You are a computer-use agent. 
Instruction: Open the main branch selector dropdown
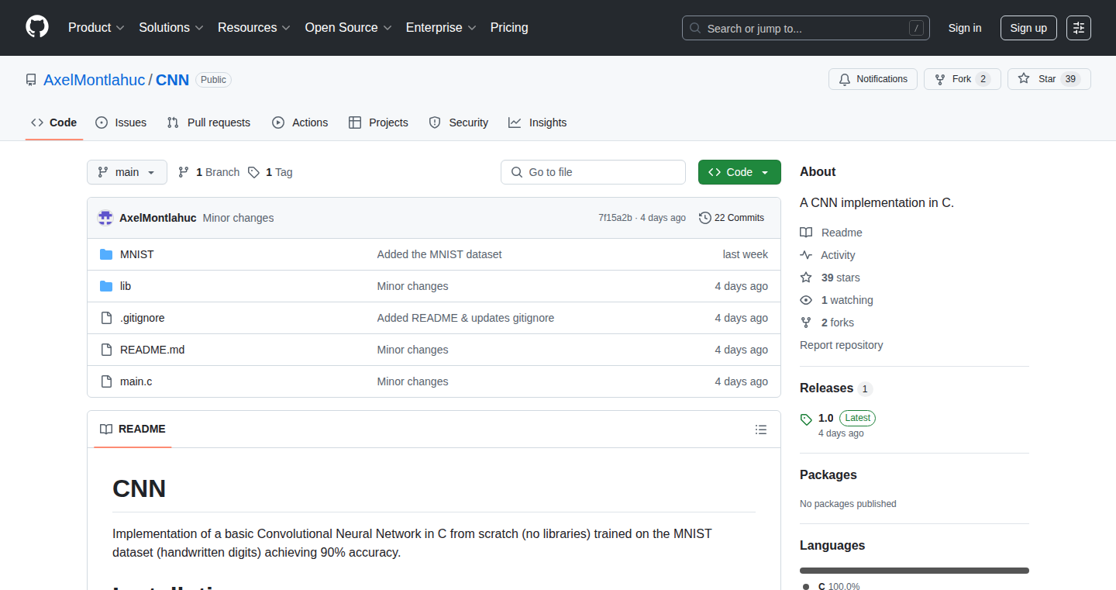[127, 172]
